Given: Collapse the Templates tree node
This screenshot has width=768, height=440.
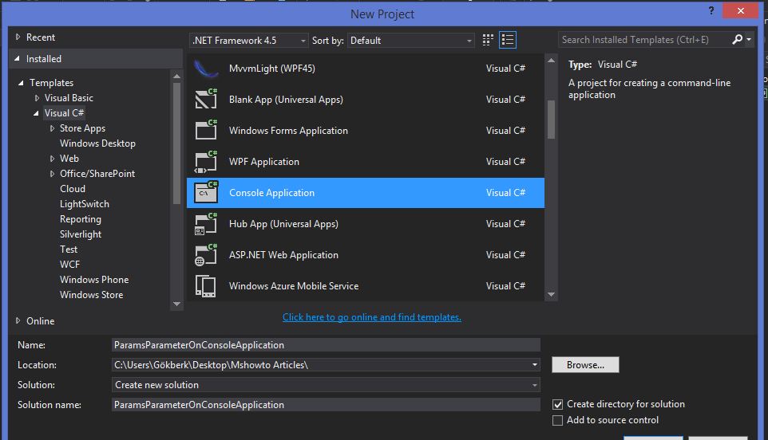Looking at the screenshot, I should [21, 83].
